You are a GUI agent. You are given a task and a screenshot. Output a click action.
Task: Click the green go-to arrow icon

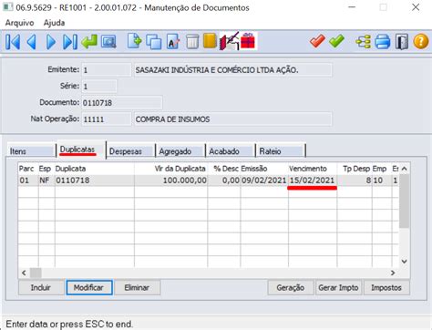(89, 42)
